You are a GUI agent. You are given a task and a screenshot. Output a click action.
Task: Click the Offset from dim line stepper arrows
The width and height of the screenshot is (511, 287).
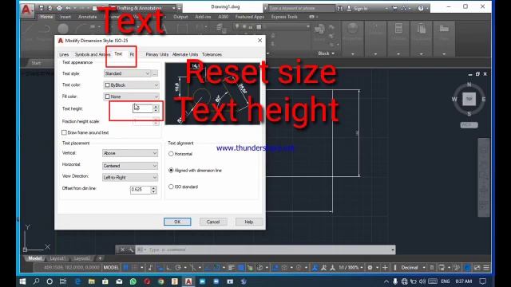tap(154, 190)
